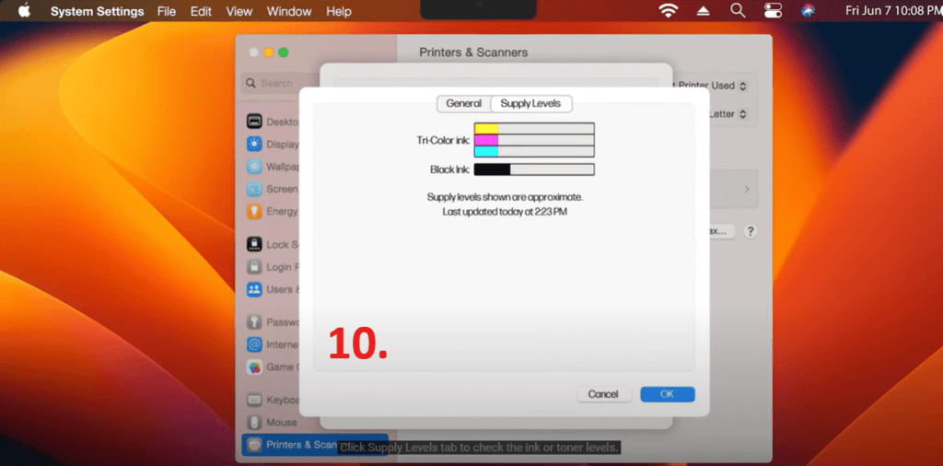Open Control Center from menu bar
This screenshot has height=466, width=943.
click(x=772, y=11)
